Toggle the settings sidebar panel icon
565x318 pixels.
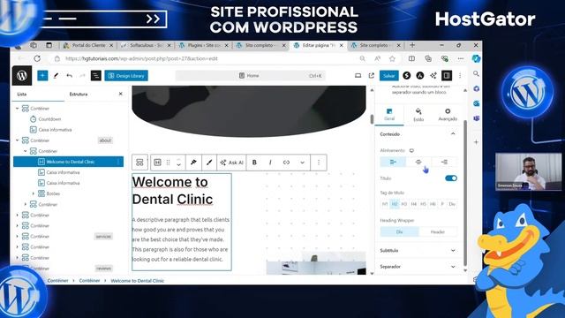click(447, 76)
